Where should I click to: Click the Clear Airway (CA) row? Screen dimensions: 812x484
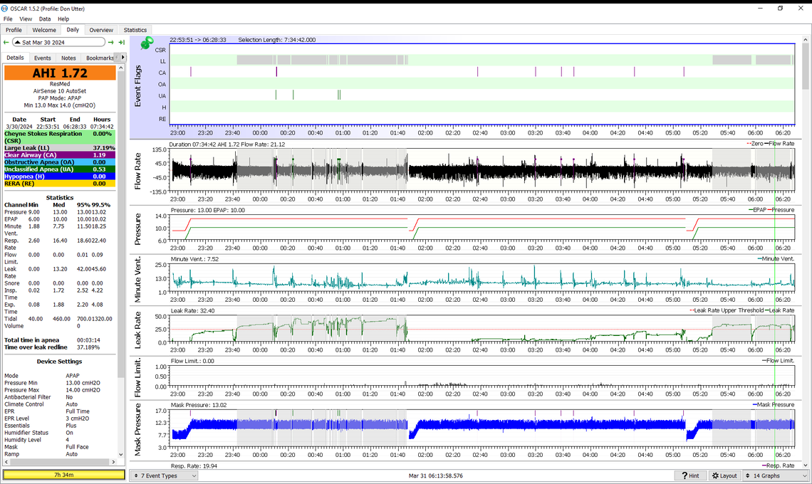point(60,154)
